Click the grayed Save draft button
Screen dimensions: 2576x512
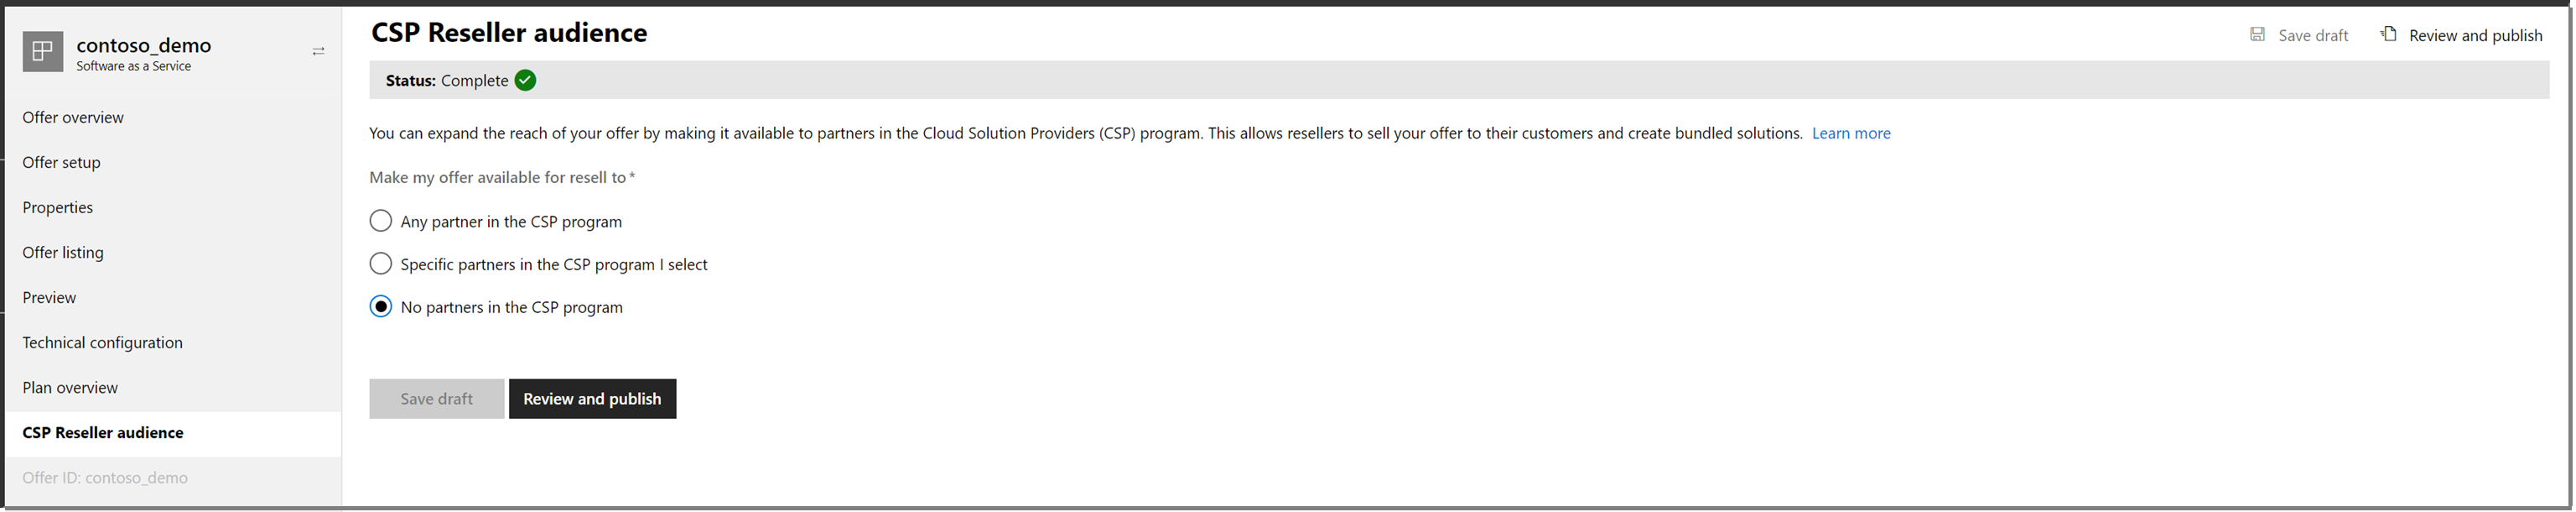(x=436, y=398)
